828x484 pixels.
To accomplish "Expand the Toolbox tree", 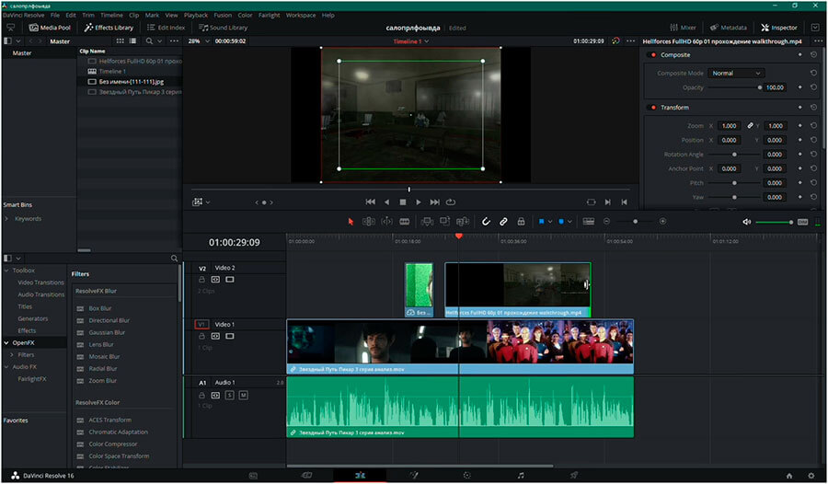I will tap(6, 271).
